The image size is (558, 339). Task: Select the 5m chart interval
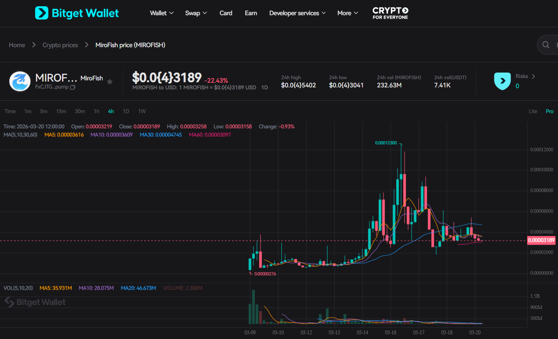pos(44,111)
